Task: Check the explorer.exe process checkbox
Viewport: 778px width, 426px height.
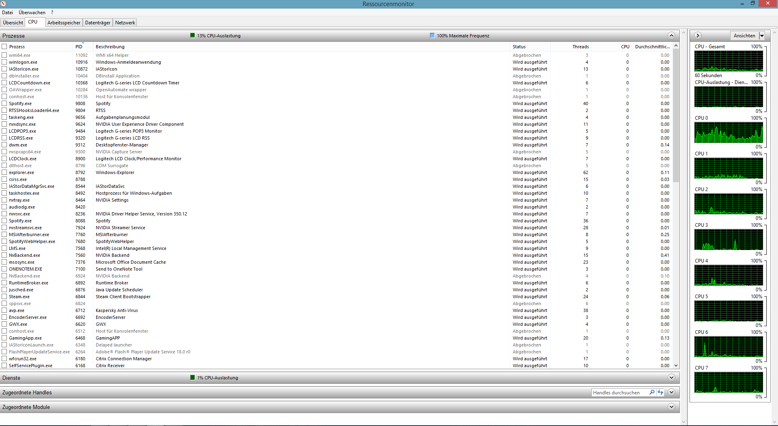Action: coord(4,172)
